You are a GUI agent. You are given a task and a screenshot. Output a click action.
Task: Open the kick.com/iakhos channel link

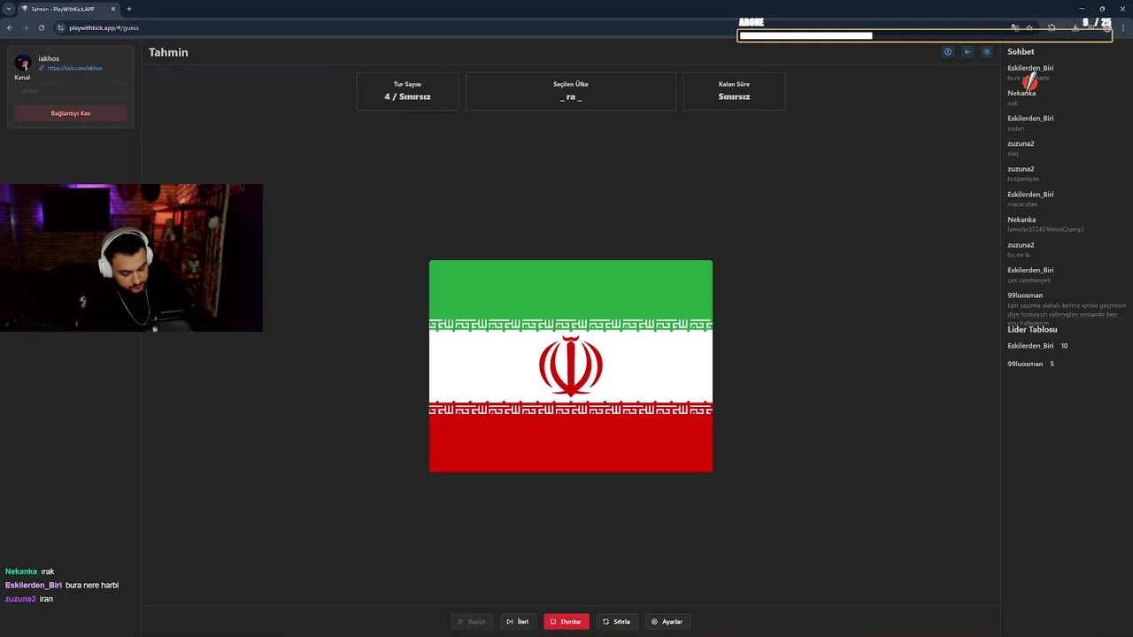click(x=74, y=68)
